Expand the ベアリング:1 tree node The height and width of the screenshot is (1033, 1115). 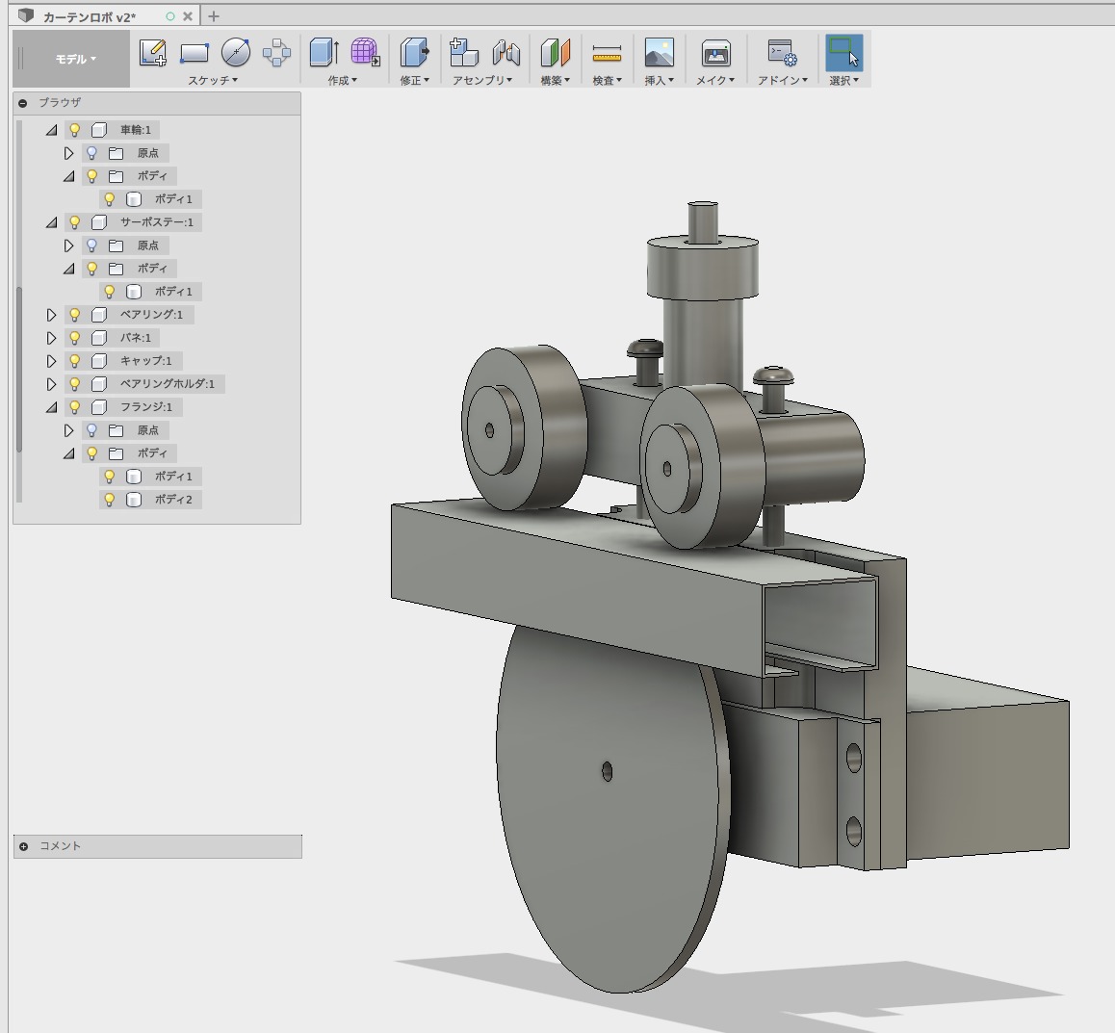(x=52, y=315)
